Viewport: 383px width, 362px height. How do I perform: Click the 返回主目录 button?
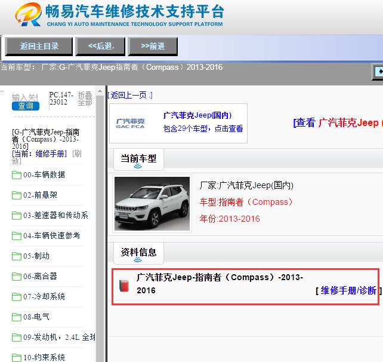39,46
